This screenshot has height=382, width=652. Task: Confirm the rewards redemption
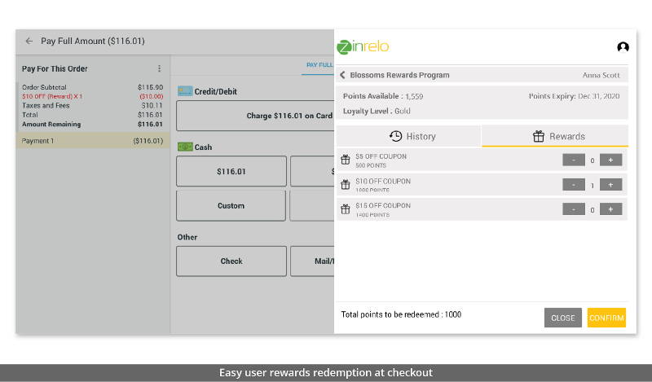click(x=606, y=318)
